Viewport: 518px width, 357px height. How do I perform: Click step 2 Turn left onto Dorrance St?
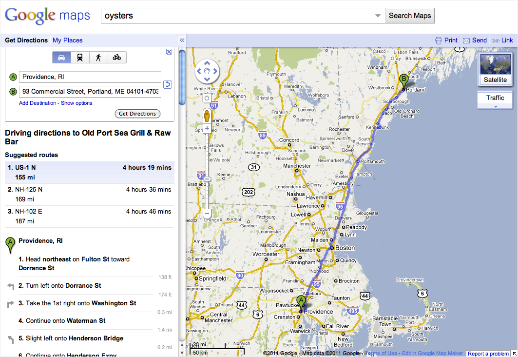pos(60,286)
